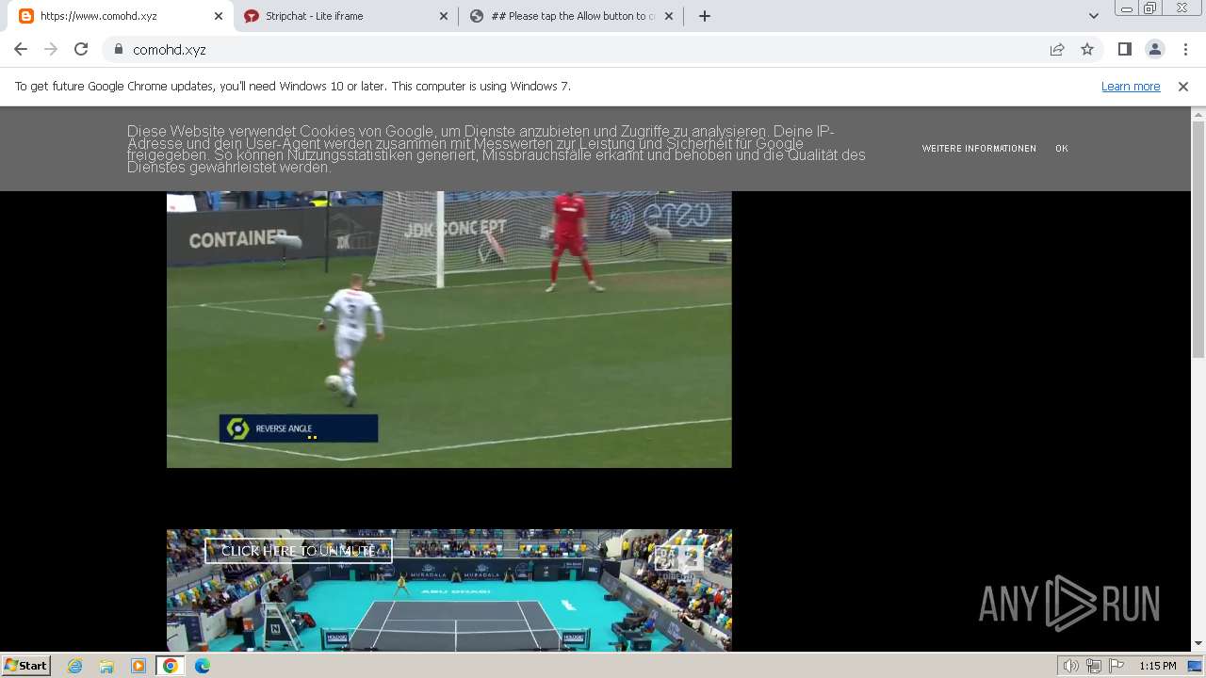Go forward in browser history
This screenshot has height=678, width=1206.
click(51, 49)
